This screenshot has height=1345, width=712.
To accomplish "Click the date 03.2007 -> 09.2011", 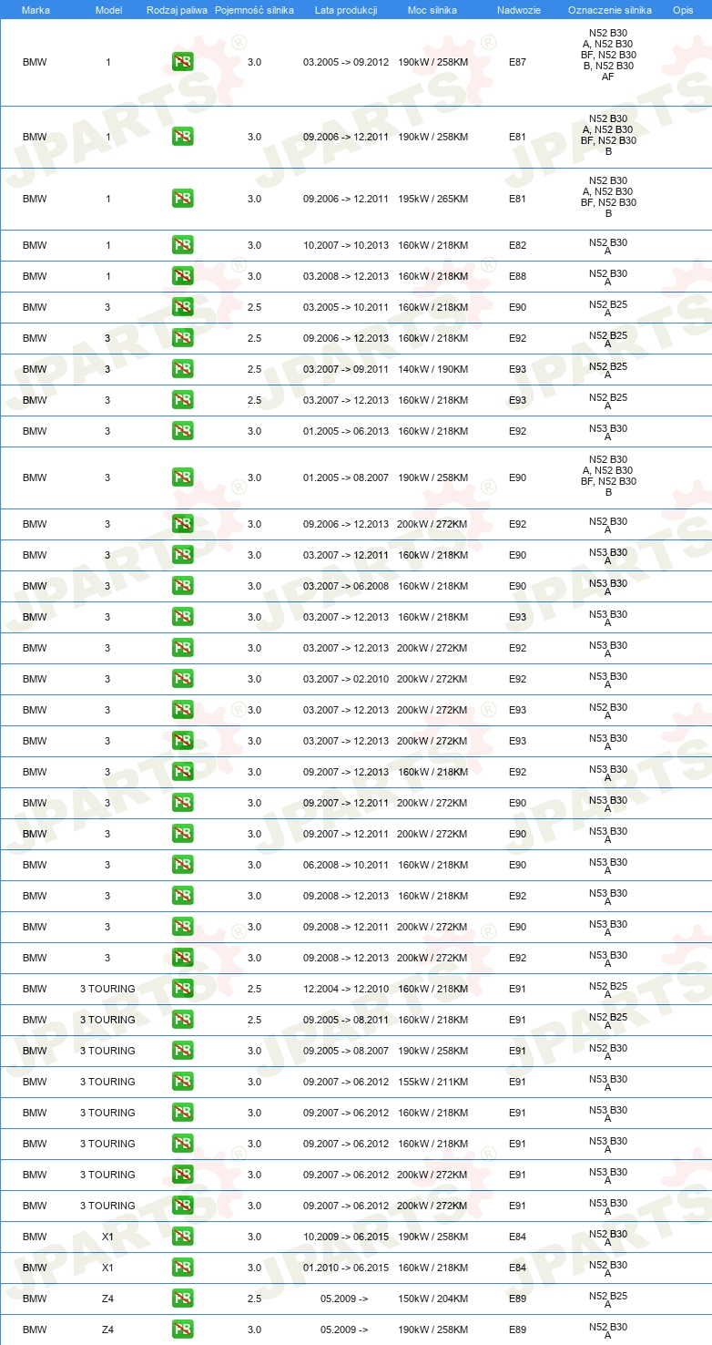I will tap(346, 369).
